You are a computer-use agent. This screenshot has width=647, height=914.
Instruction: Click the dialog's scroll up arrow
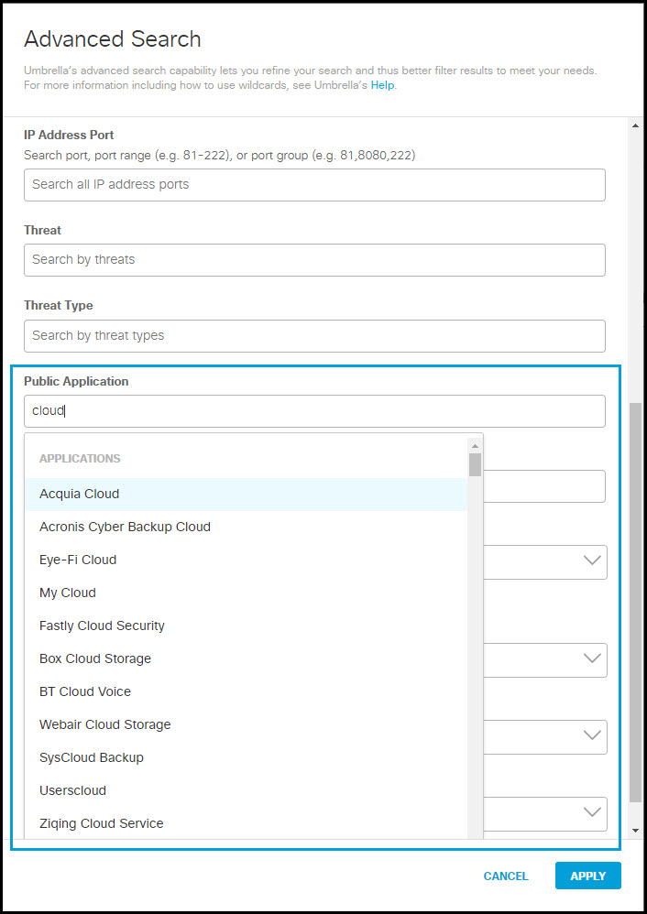pos(635,125)
